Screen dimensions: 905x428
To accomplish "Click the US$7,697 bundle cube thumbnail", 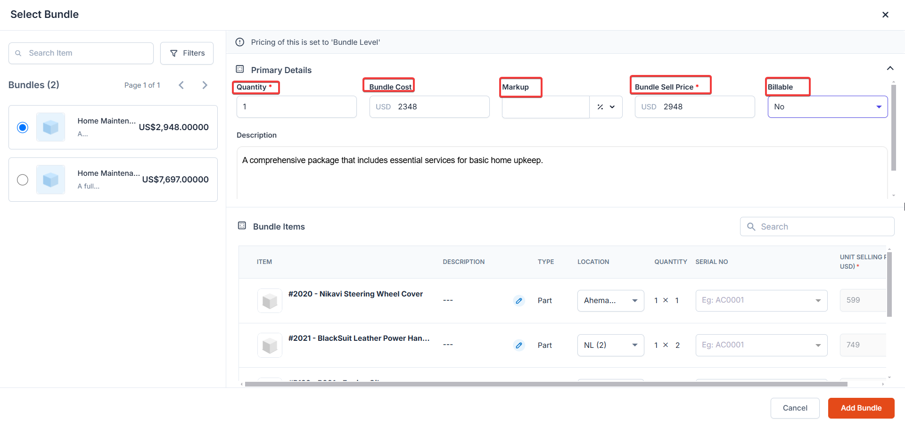I will 50,180.
